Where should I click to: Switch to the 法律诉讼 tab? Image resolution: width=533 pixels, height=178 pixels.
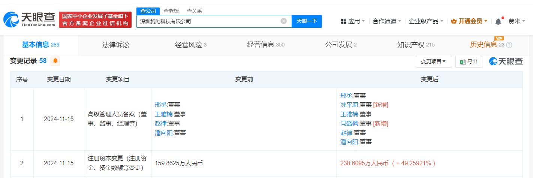(x=116, y=45)
